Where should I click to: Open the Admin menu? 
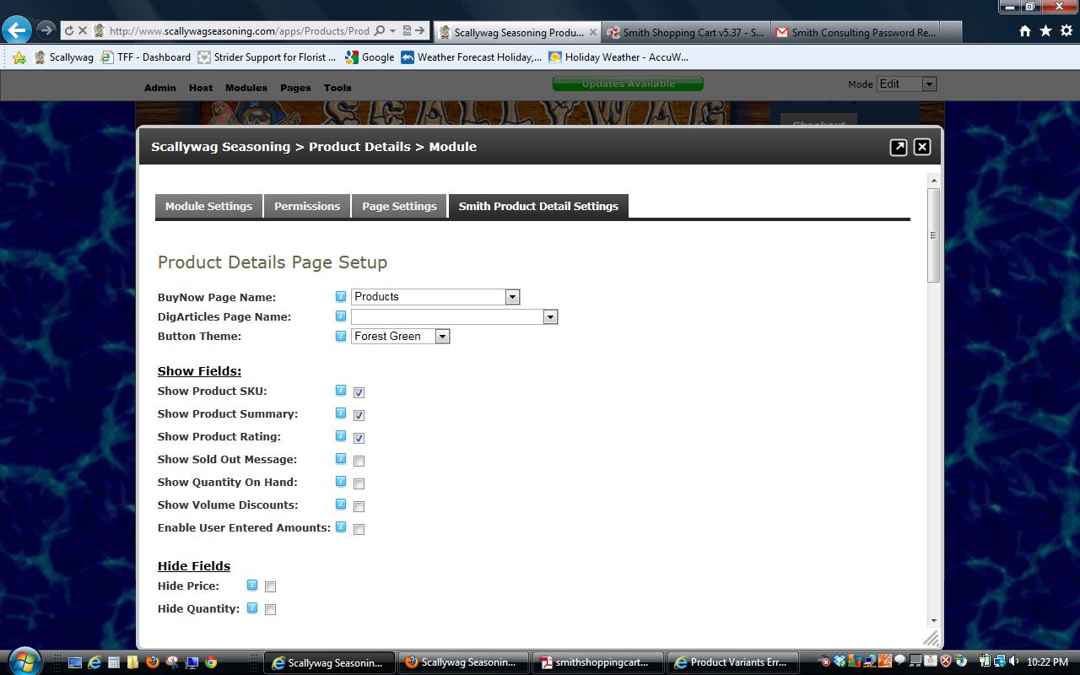click(x=160, y=88)
